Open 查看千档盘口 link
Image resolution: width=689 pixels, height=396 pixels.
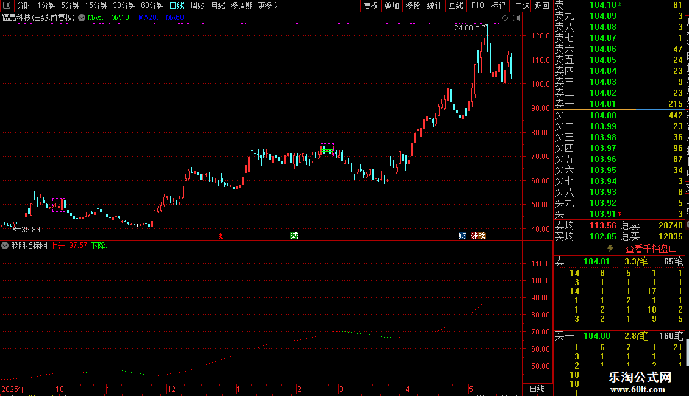pos(651,249)
